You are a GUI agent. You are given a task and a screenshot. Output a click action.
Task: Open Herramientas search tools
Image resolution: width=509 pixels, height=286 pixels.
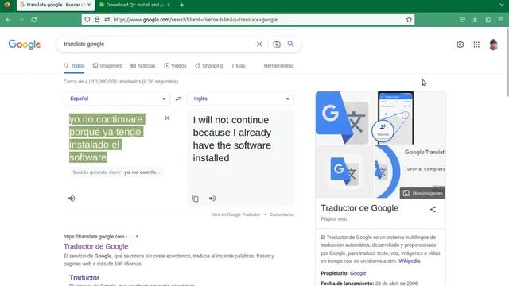pos(279,66)
